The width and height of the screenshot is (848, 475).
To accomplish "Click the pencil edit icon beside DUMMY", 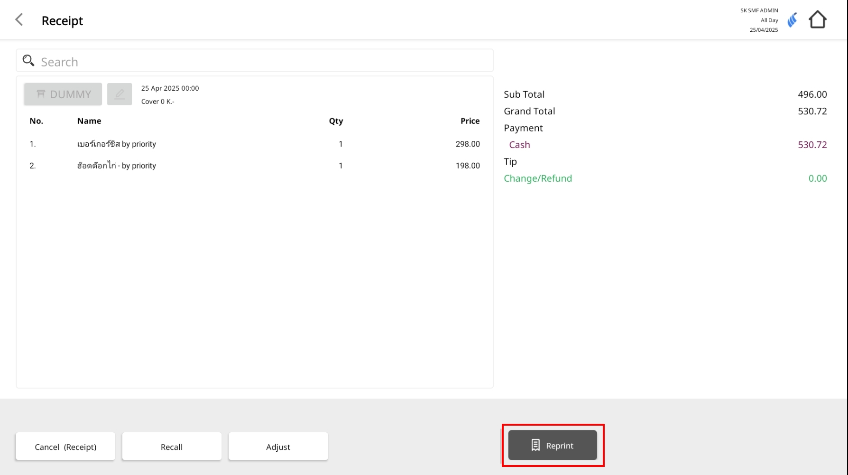I will point(120,94).
